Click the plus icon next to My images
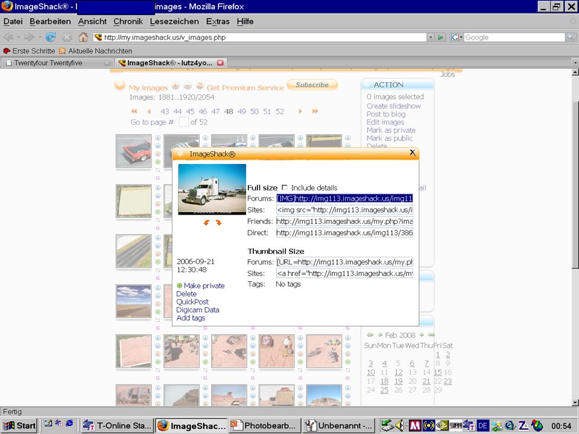 coord(176,86)
